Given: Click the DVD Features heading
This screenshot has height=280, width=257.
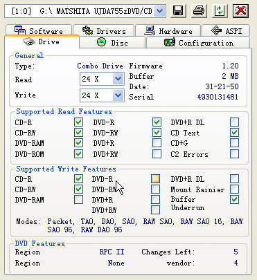Looking at the screenshot, I should [39, 243].
